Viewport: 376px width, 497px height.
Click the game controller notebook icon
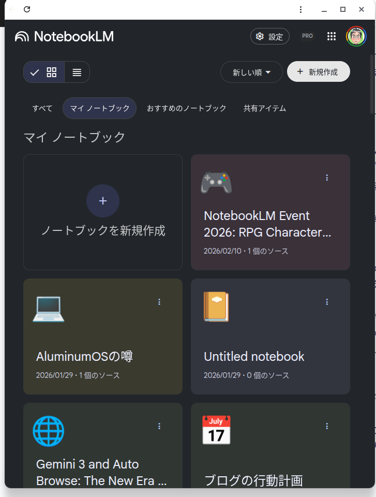click(216, 182)
